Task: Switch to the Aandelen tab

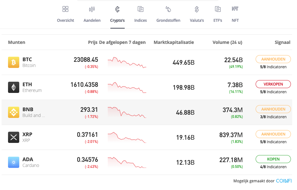Action: click(x=92, y=21)
